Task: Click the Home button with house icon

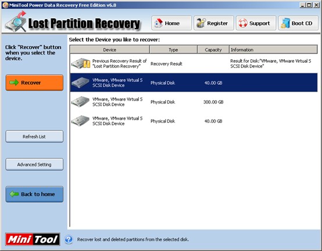Action: click(x=171, y=23)
